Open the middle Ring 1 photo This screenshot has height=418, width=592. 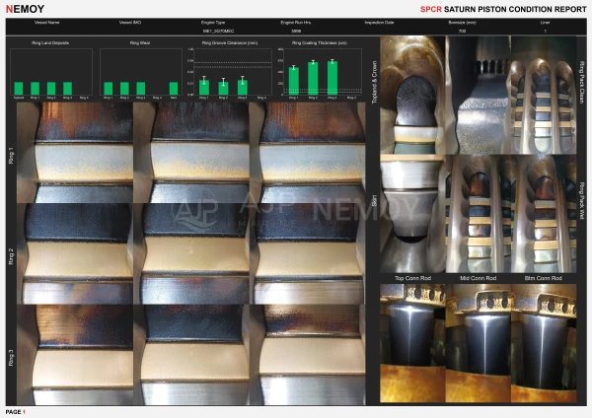(191, 153)
